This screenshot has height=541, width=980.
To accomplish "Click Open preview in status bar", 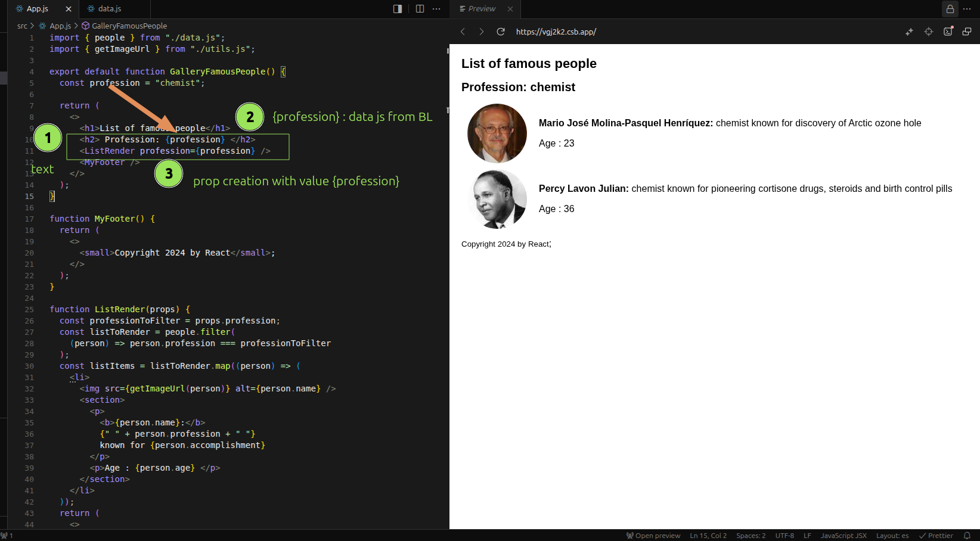I will pos(653,536).
